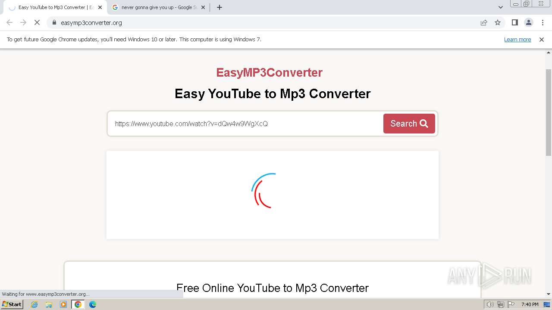
Task: Close the Easy YouTube to Mp3 Converter tab
Action: coord(100,7)
